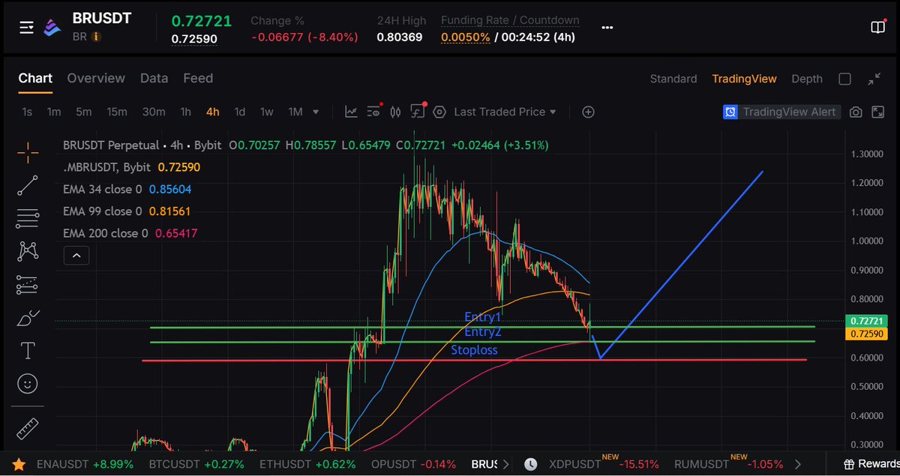Collapse the indicator legend arrow
The width and height of the screenshot is (900, 476).
(76, 256)
